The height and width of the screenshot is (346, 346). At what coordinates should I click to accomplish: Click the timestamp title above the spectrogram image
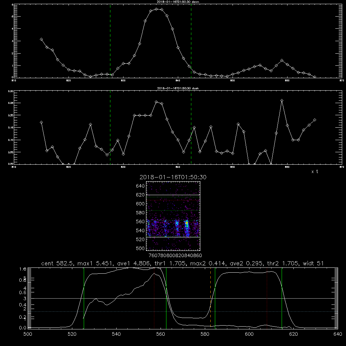[x=173, y=177]
